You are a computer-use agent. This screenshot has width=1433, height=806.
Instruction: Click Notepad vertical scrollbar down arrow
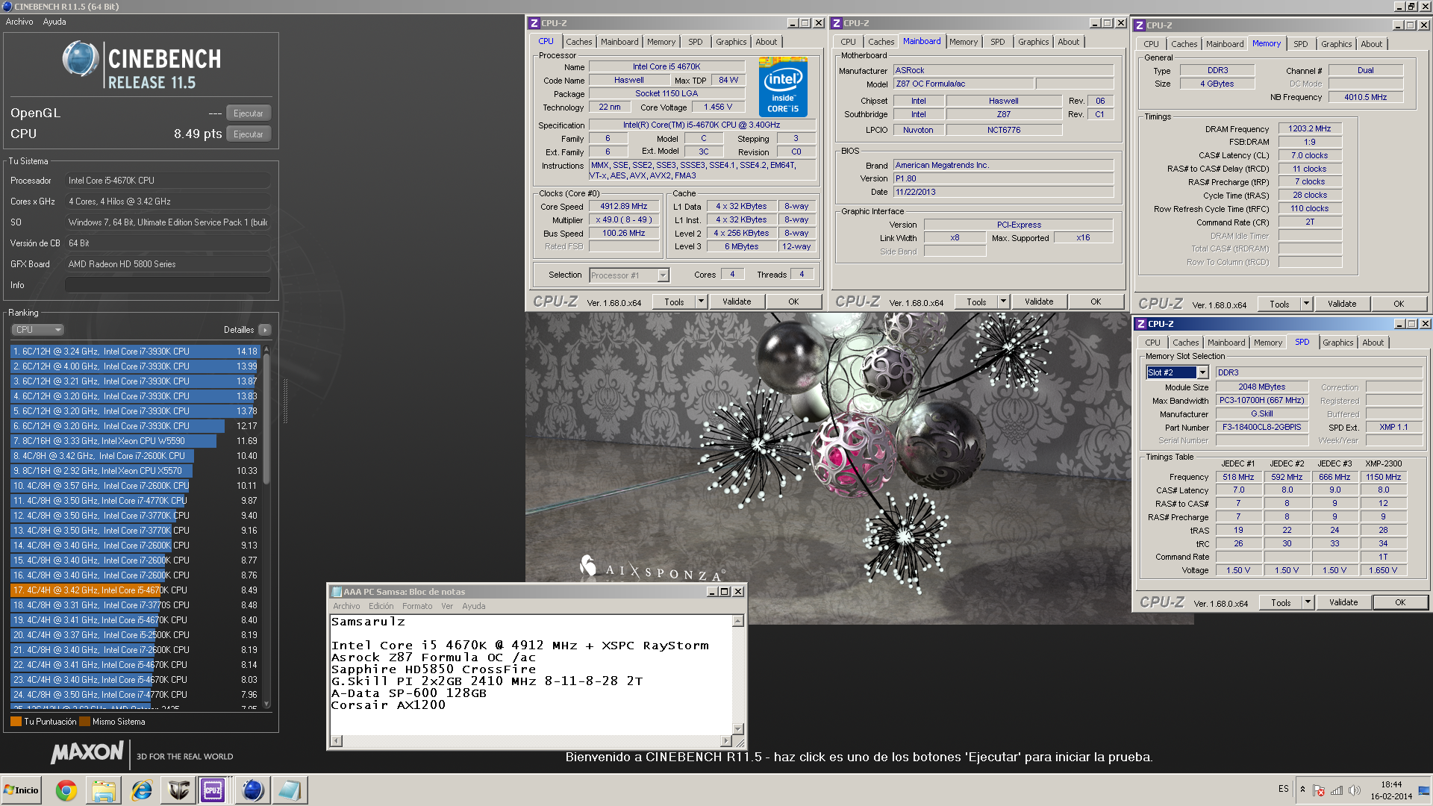(x=738, y=729)
